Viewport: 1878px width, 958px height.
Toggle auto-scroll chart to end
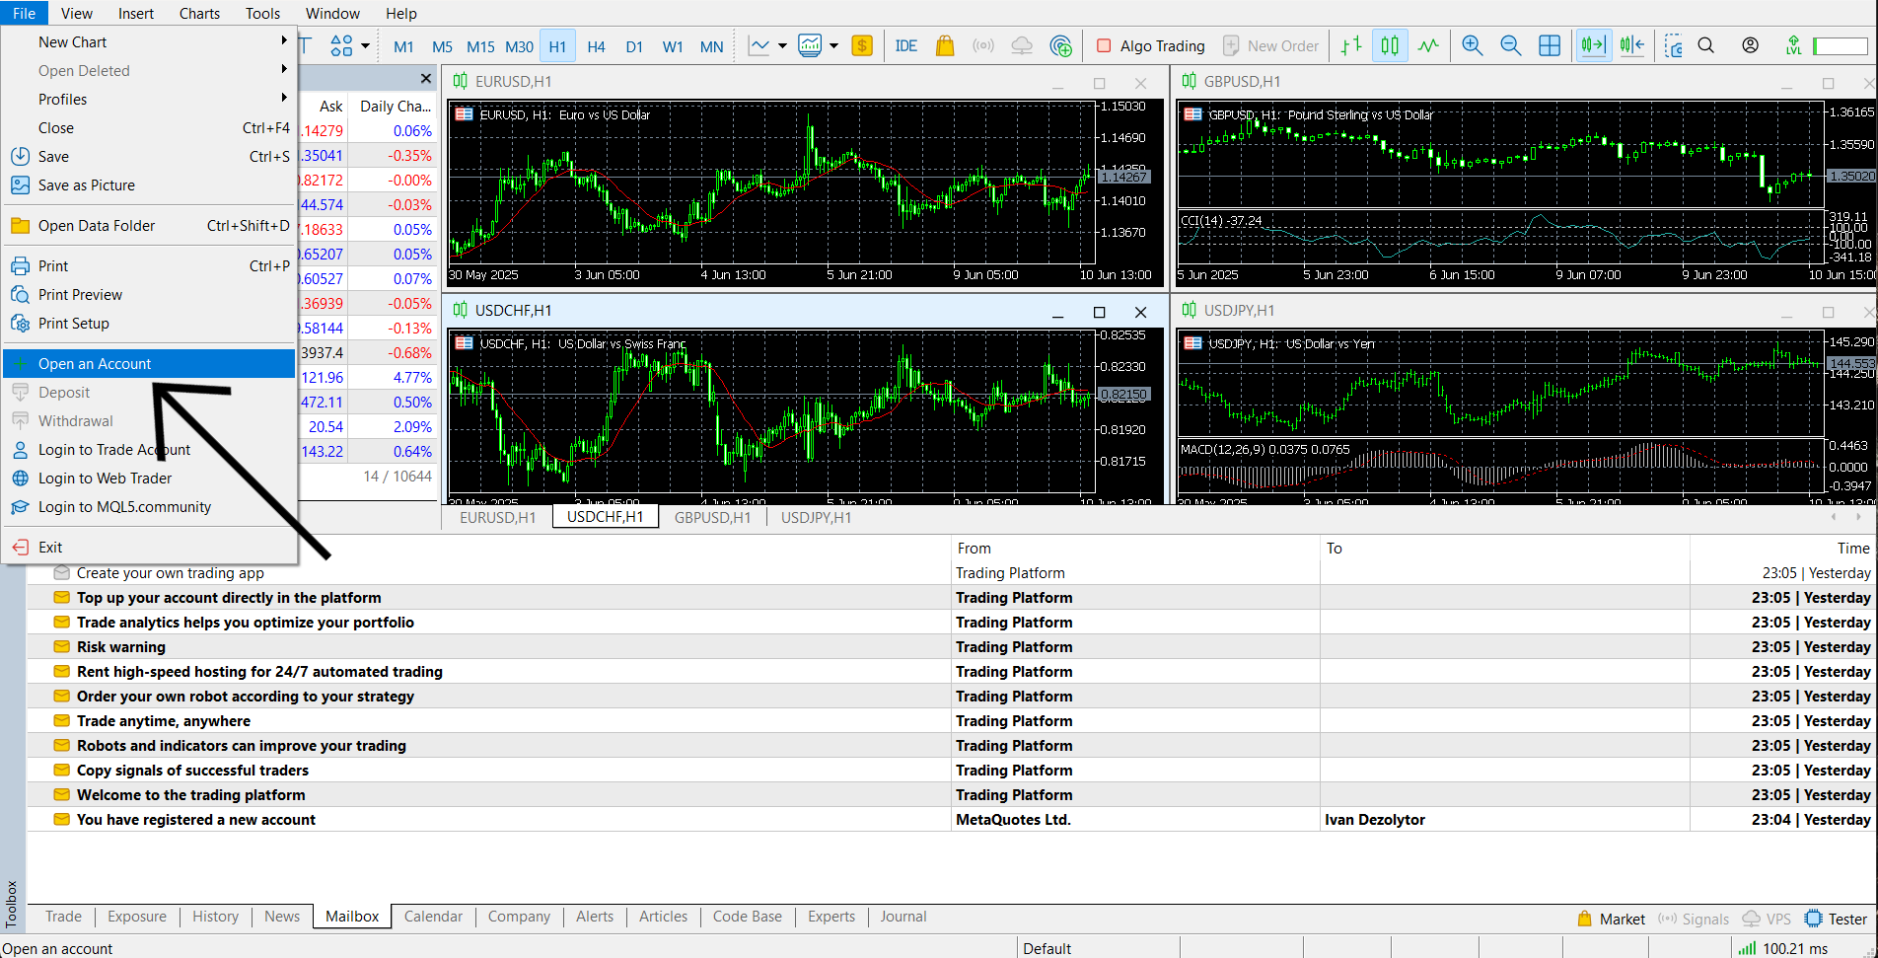point(1593,46)
